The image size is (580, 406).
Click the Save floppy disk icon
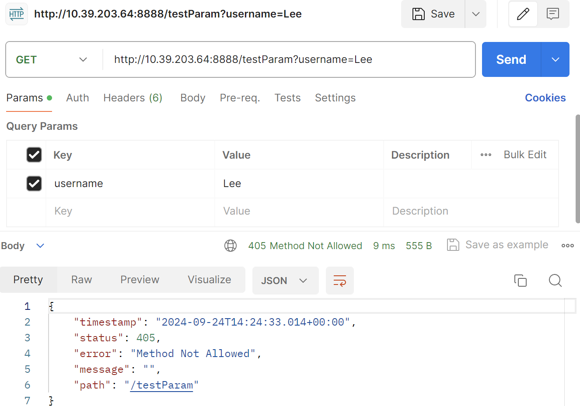tap(419, 14)
